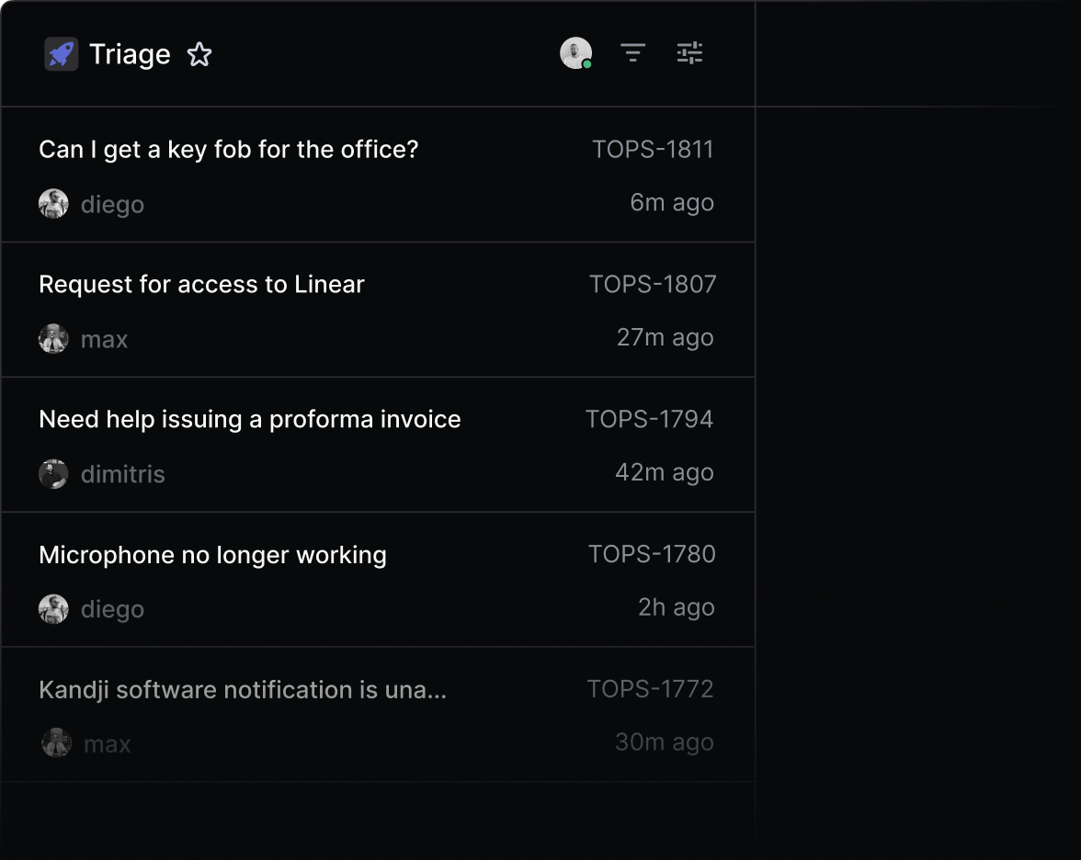Click the Triage rocket team icon
Image resolution: width=1081 pixels, height=860 pixels.
tap(60, 53)
